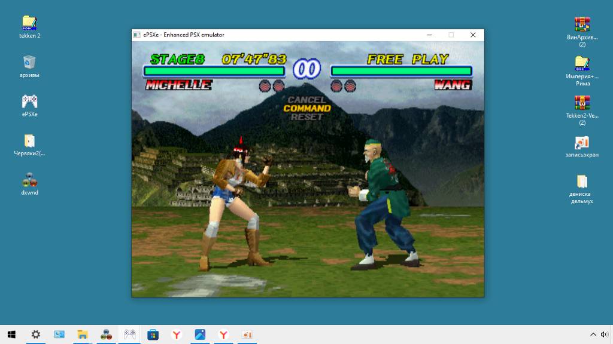Launch the записьэкран shortcut
Image resolution: width=613 pixels, height=344 pixels.
582,147
